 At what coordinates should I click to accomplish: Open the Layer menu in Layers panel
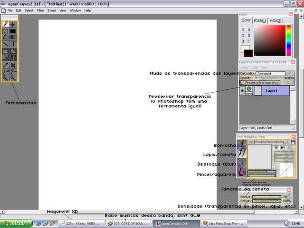pos(245,67)
